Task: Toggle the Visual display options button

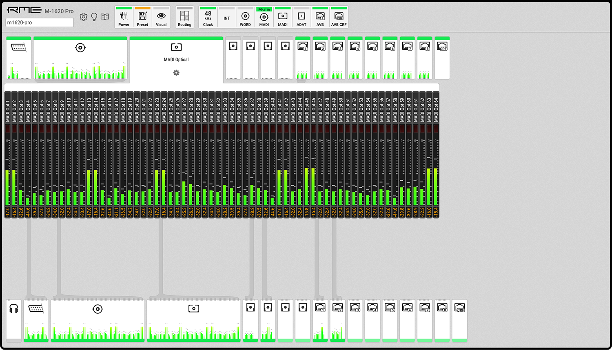Action: 161,18
